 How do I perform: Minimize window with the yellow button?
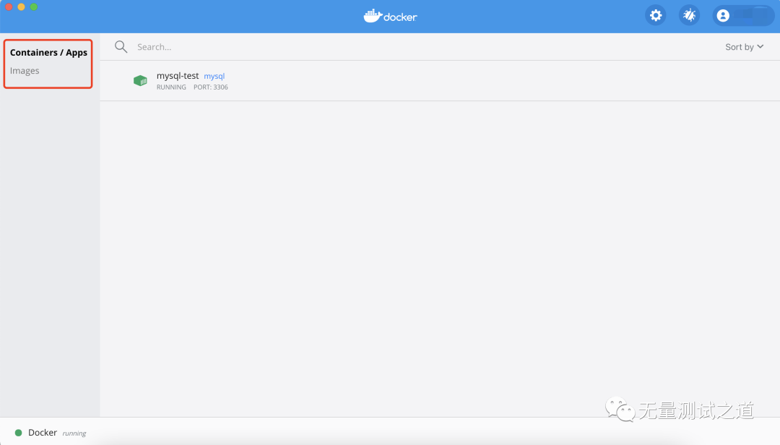tap(21, 7)
